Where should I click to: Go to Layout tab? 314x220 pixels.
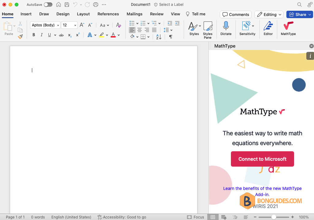[x=83, y=14]
